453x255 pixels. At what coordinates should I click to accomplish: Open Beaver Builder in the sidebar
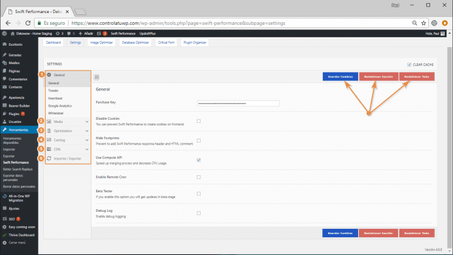tap(19, 106)
